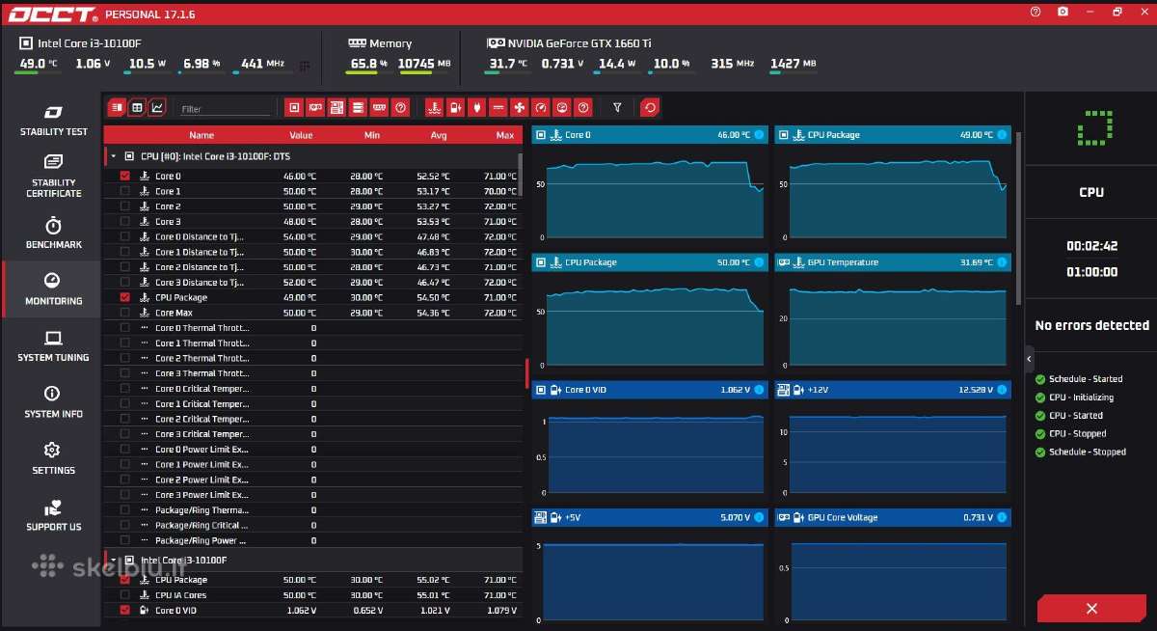The width and height of the screenshot is (1157, 631).
Task: Open the Settings menu item
Action: click(x=53, y=458)
